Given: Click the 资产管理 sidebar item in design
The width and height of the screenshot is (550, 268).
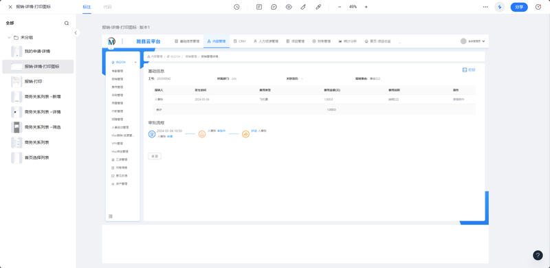Looking at the screenshot, I should [x=119, y=183].
